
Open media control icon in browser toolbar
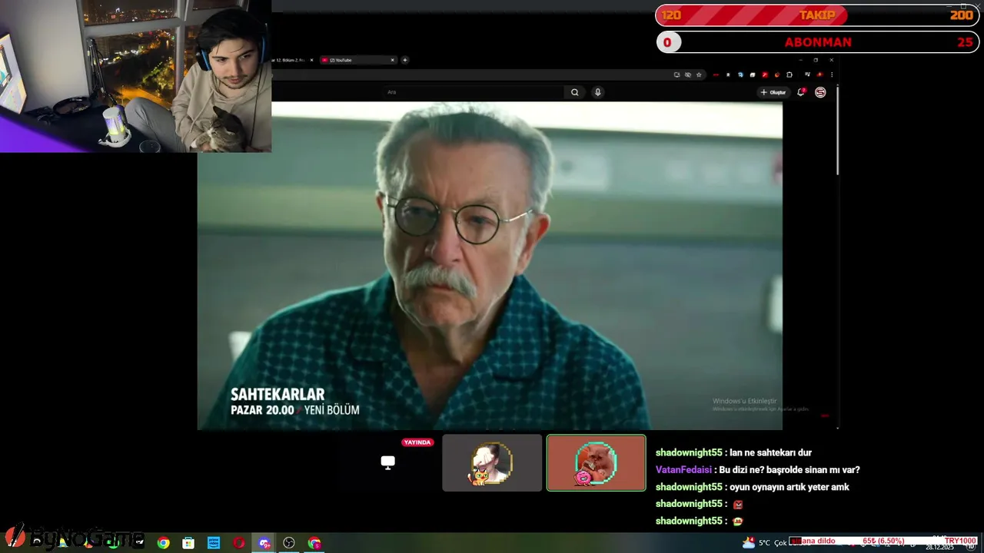pos(807,75)
